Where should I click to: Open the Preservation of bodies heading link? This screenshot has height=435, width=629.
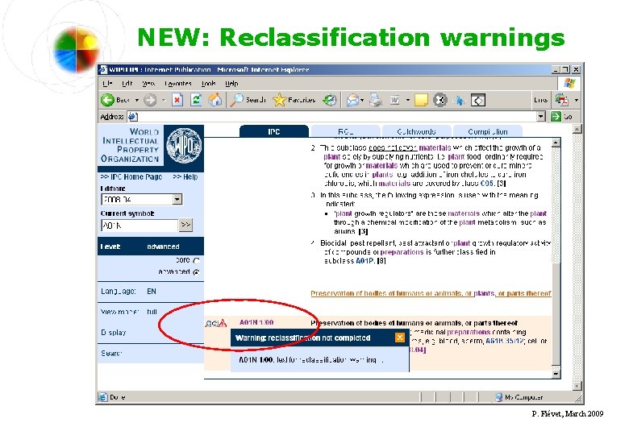pos(431,293)
